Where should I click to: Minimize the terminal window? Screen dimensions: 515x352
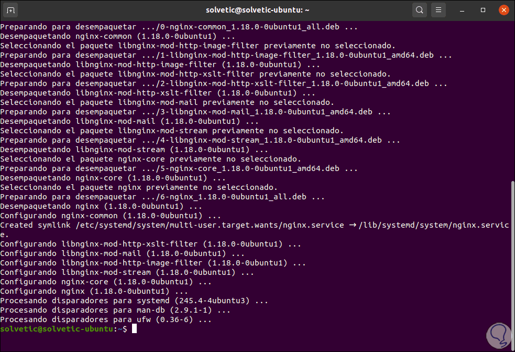(462, 10)
